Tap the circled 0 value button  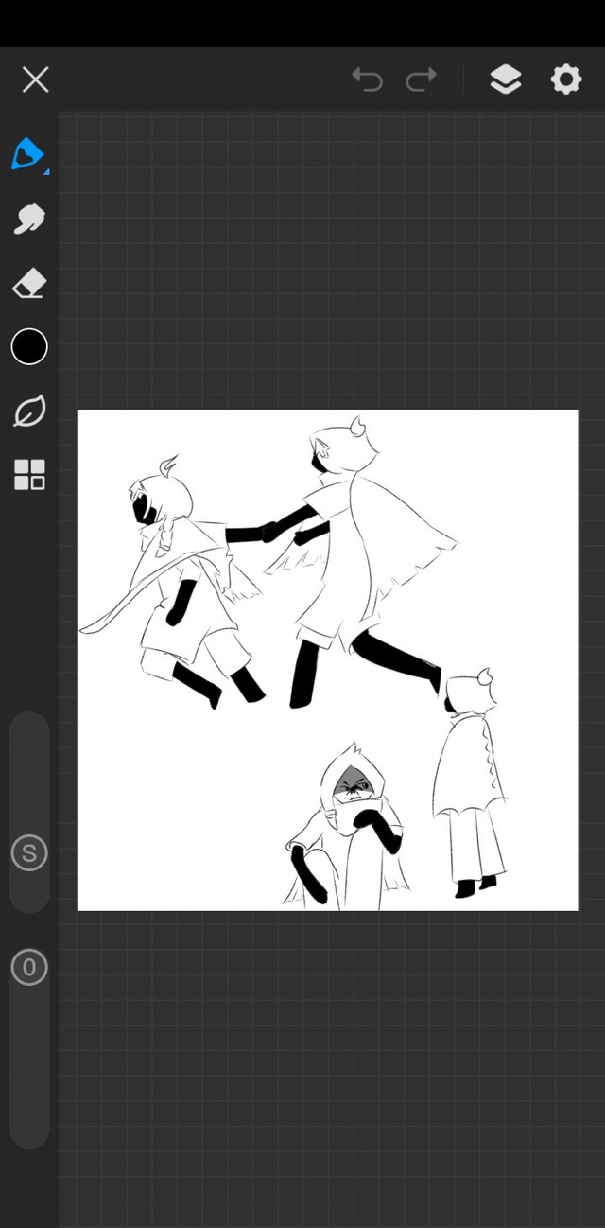click(x=29, y=967)
